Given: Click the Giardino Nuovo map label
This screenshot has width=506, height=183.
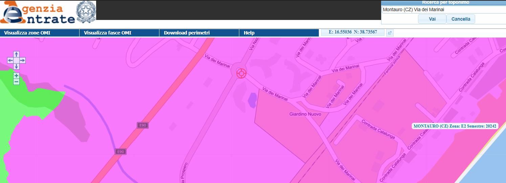Looking at the screenshot, I should (x=305, y=114).
